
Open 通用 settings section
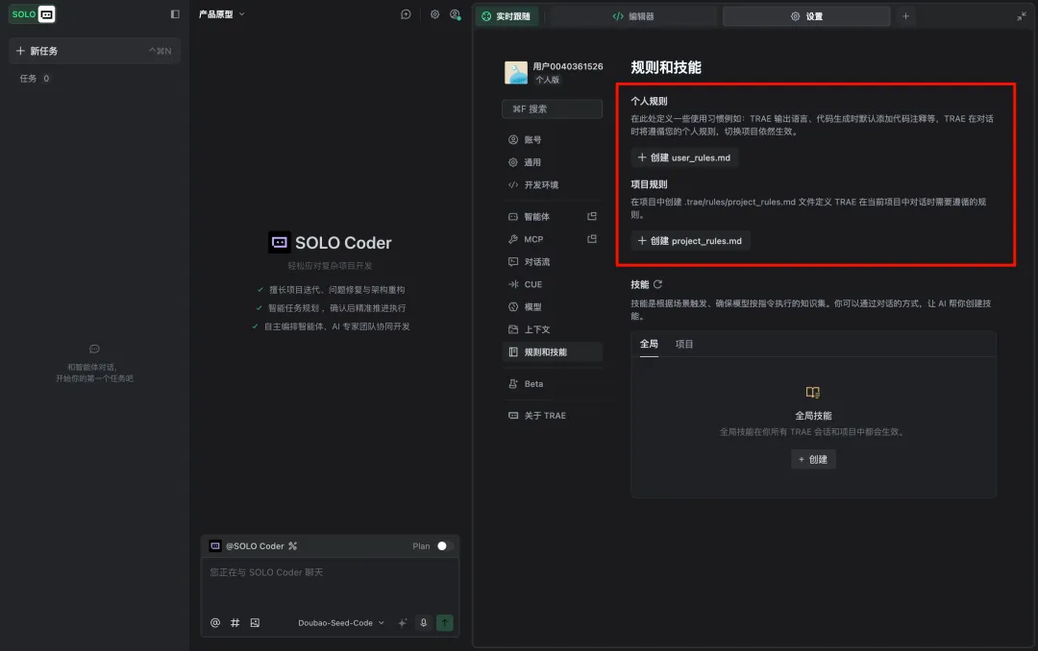[552, 162]
